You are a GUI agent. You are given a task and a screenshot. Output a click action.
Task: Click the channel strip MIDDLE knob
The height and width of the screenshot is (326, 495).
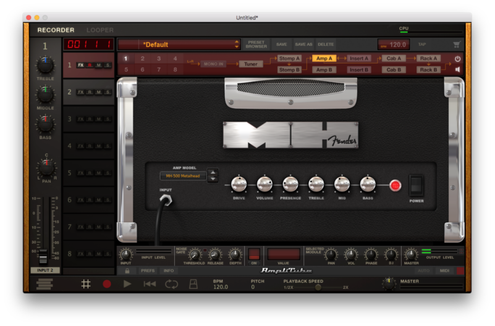click(46, 94)
